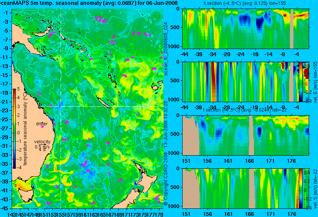Click '176' tick under lat=-22 temperature section
This screenshot has width=318, height=217.
click(291, 161)
